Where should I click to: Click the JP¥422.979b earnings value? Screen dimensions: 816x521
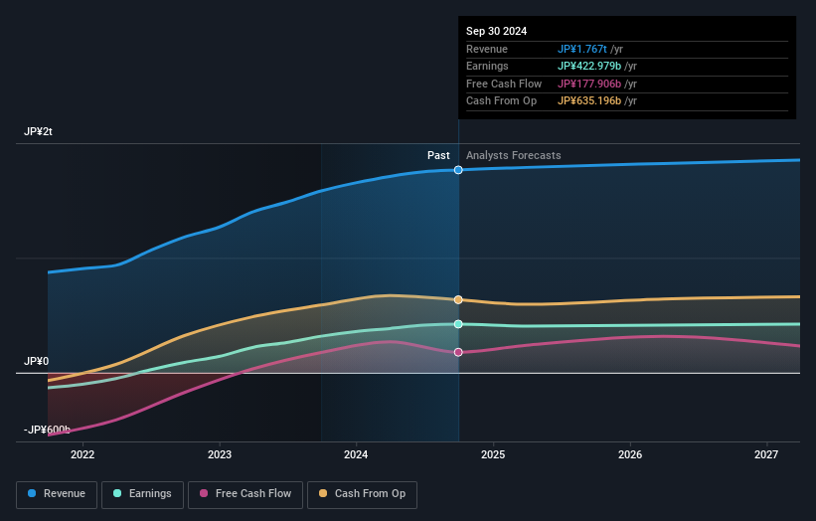pyautogui.click(x=589, y=66)
